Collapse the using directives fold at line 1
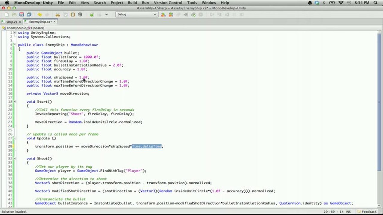The height and width of the screenshot is (215, 383). pyautogui.click(x=14, y=33)
